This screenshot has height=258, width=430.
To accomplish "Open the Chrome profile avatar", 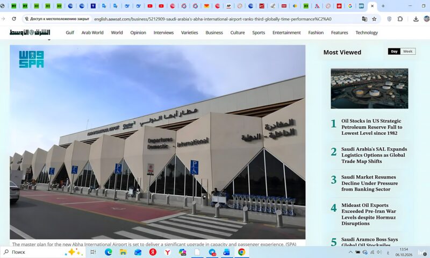I will pos(426,19).
